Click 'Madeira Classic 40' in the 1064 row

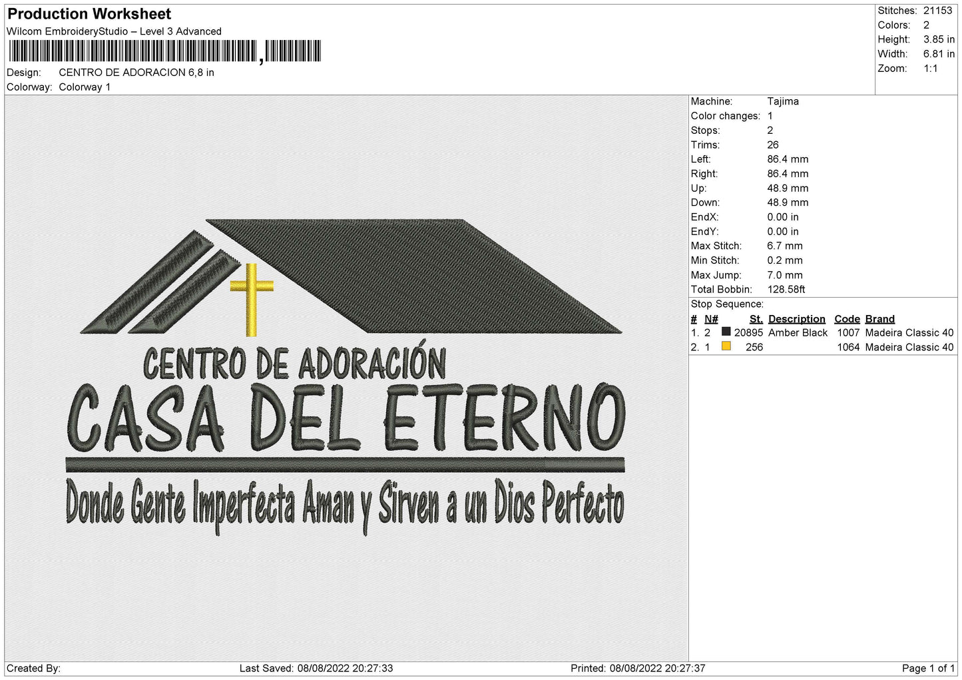[x=909, y=347]
